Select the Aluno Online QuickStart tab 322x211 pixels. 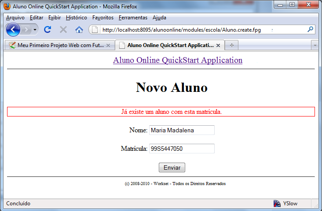pos(170,45)
